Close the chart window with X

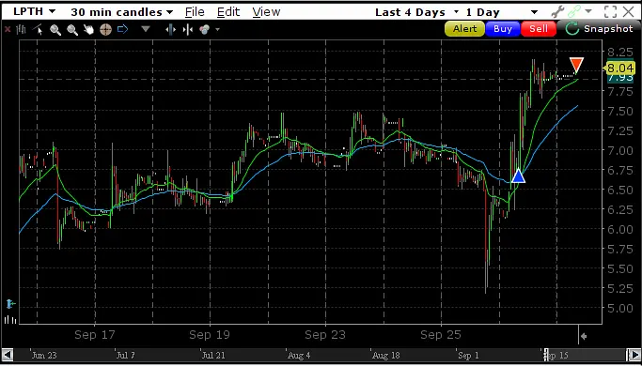pyautogui.click(x=629, y=12)
